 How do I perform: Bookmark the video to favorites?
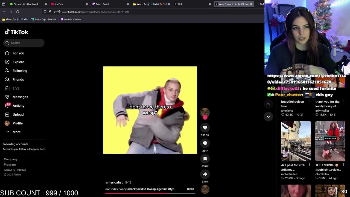[x=205, y=159]
